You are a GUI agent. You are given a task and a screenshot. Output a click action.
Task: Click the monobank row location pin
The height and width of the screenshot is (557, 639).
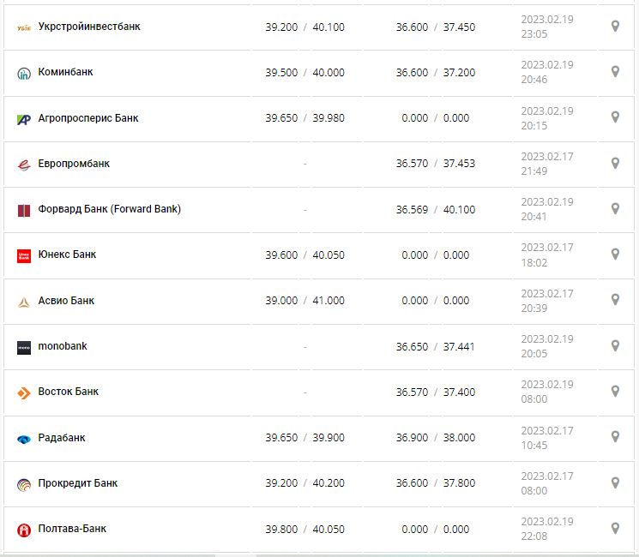tap(615, 345)
